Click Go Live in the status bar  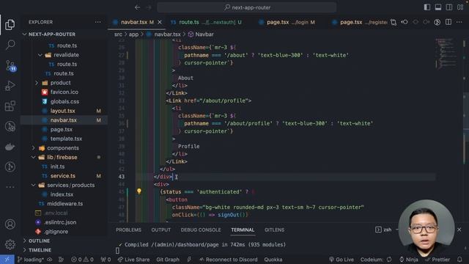pyautogui.click(x=341, y=260)
